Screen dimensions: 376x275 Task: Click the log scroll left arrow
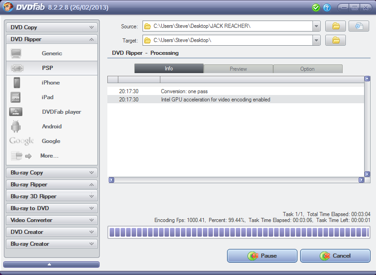[x=111, y=180]
